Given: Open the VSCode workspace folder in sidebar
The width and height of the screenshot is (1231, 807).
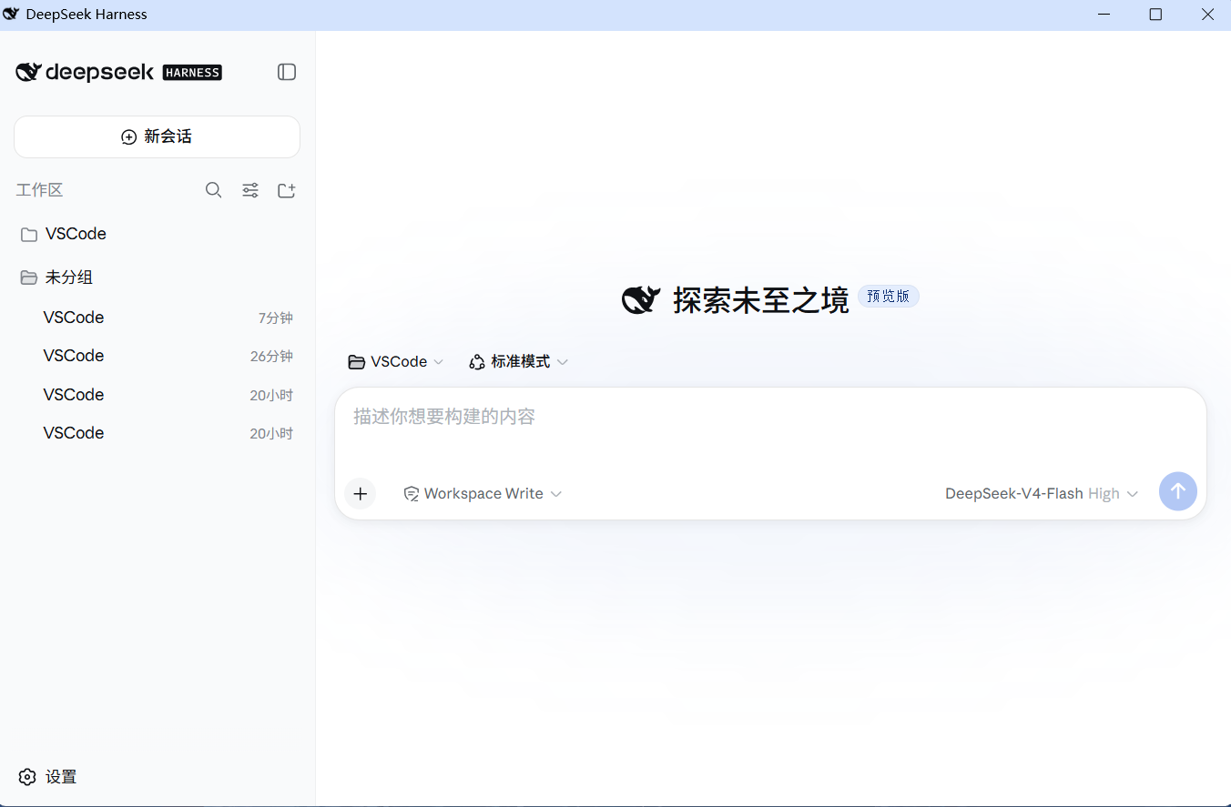Looking at the screenshot, I should point(157,234).
